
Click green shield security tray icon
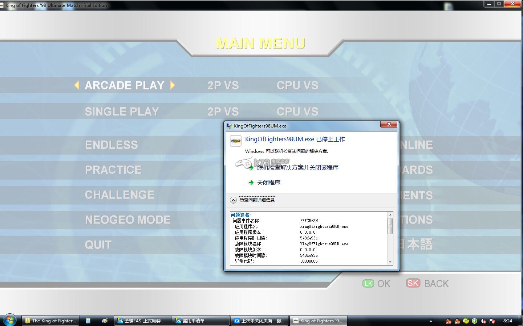[474, 321]
